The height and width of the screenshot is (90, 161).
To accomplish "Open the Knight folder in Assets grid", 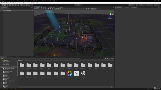I will click(x=76, y=66).
